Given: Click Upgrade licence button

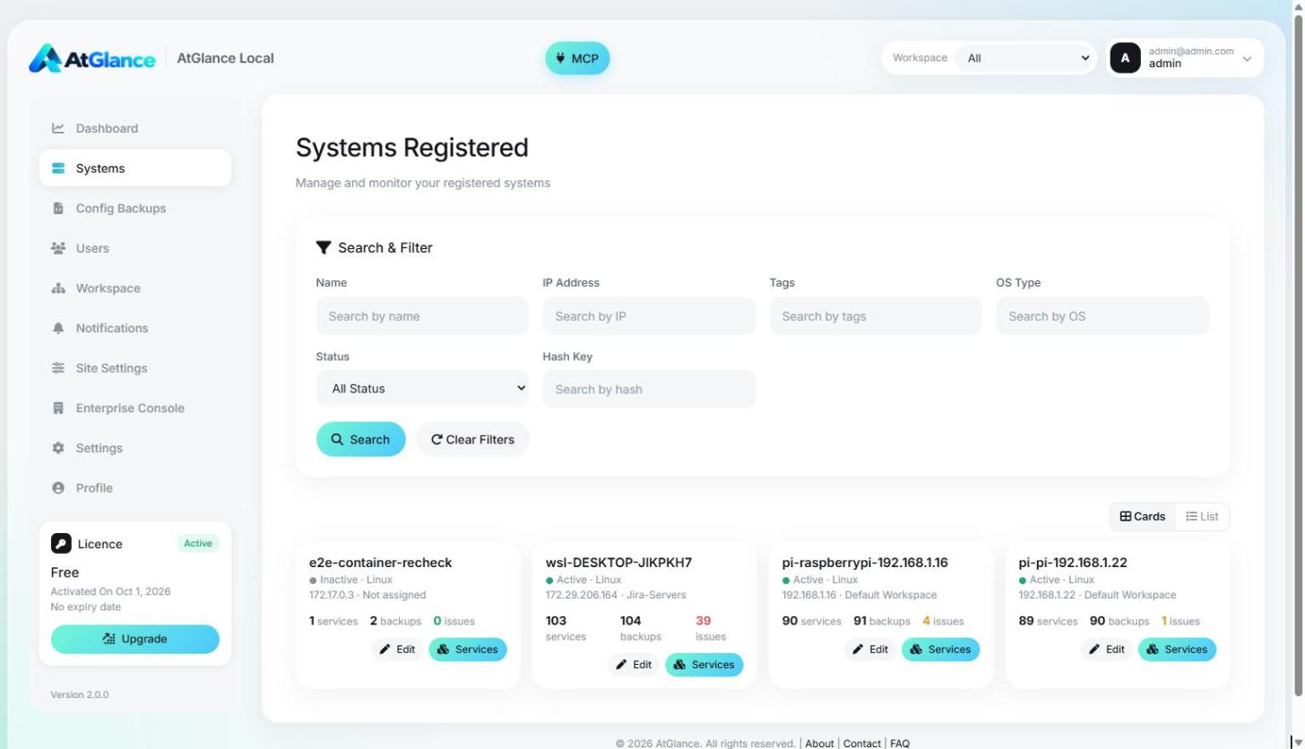Looking at the screenshot, I should tap(135, 640).
